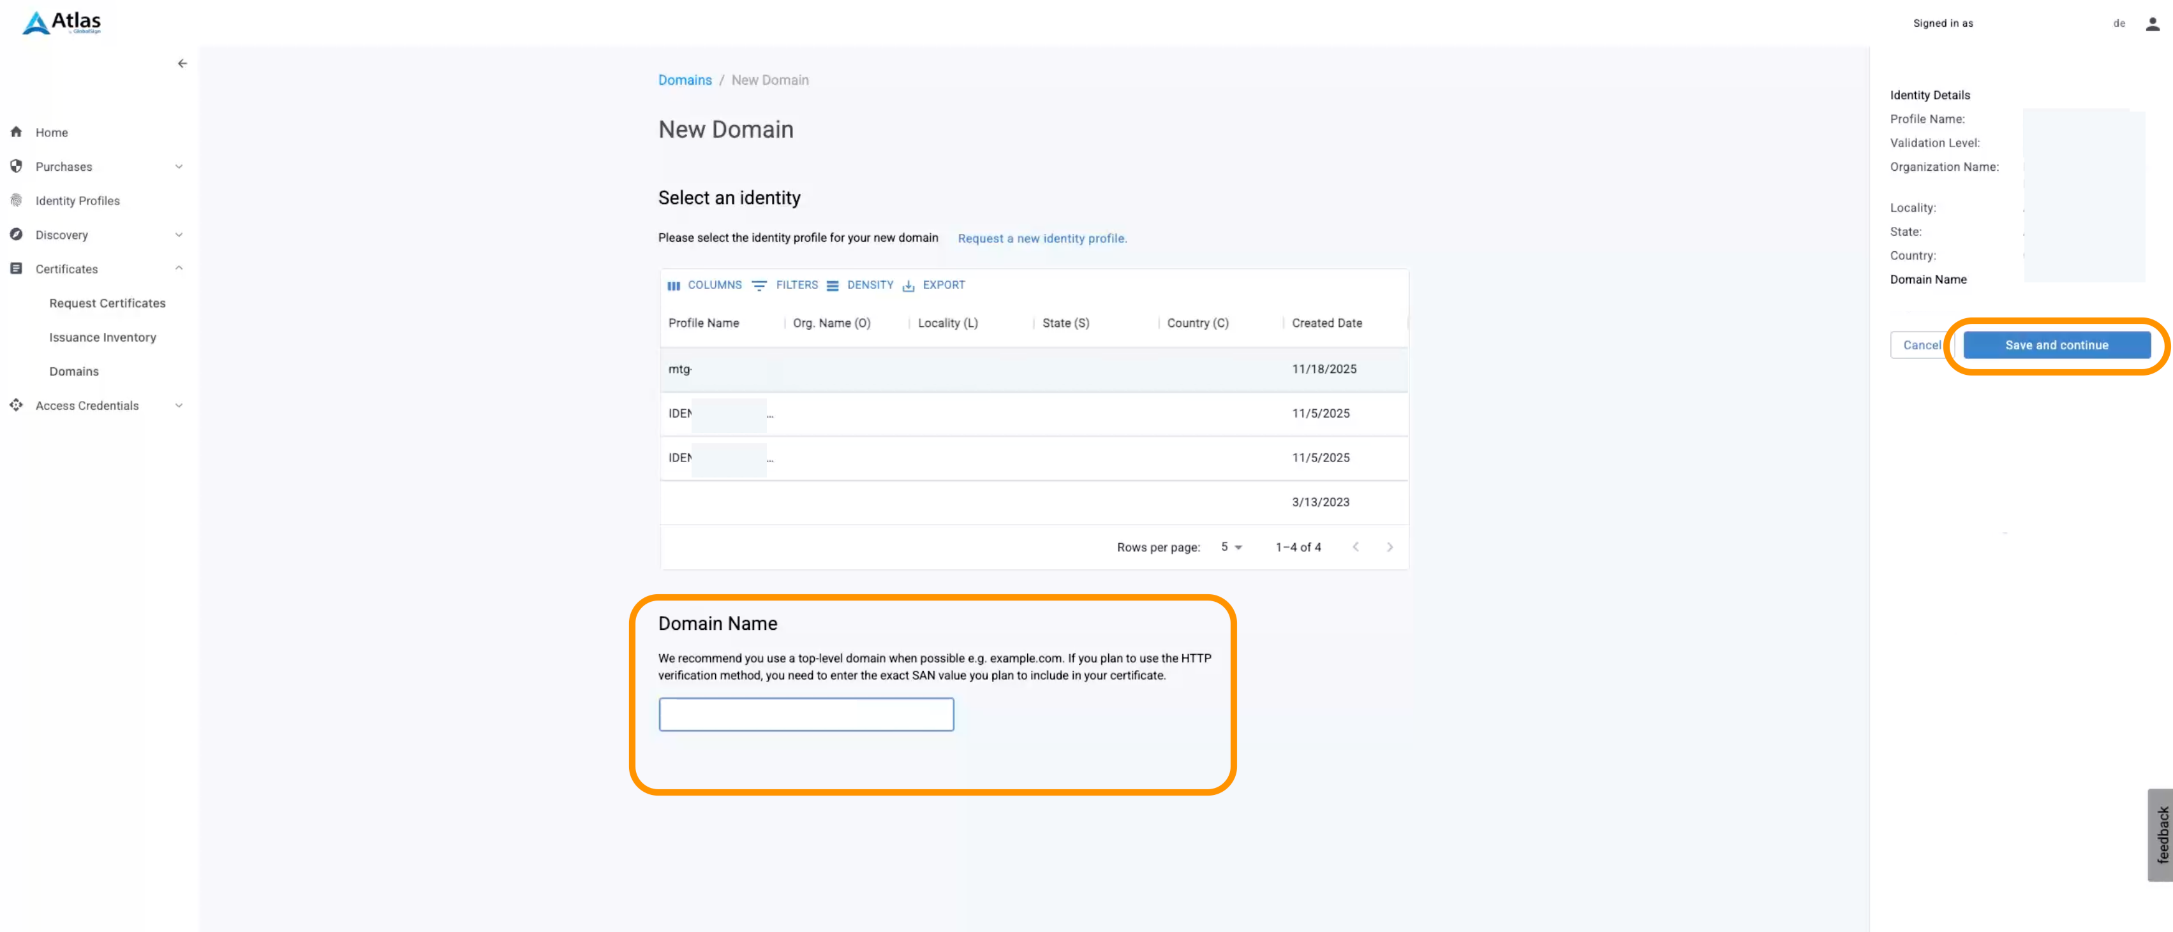Go to next table page
2173x932 pixels.
1390,547
